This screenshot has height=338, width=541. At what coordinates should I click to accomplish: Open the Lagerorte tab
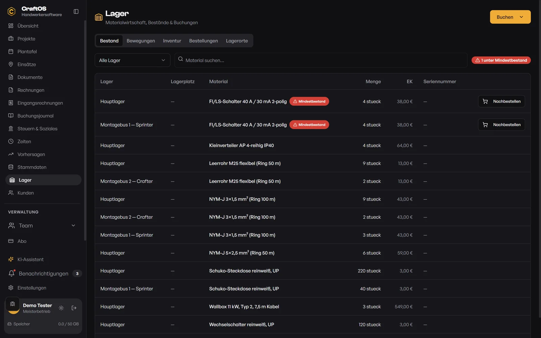237,41
